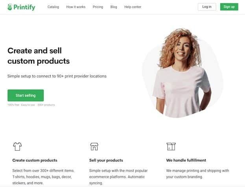245x187 pixels.
Task: Click the Printify logo icon
Action: pos(10,7)
